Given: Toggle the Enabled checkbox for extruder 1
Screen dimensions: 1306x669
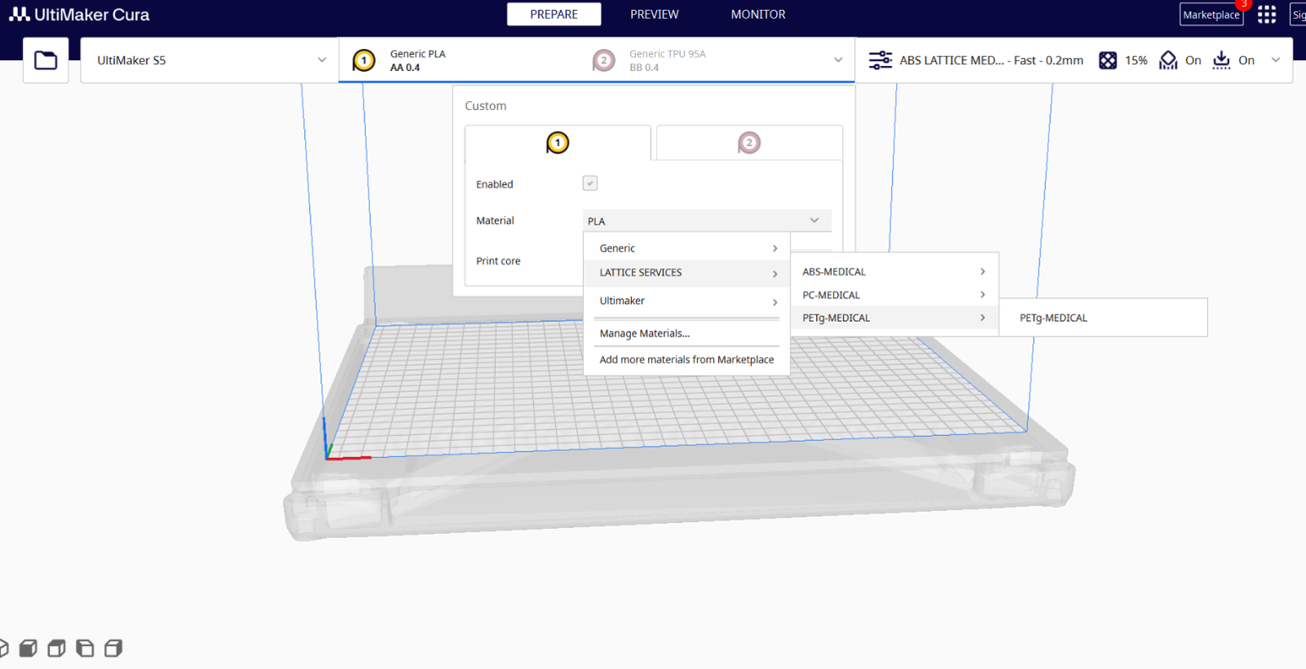Looking at the screenshot, I should pyautogui.click(x=590, y=183).
